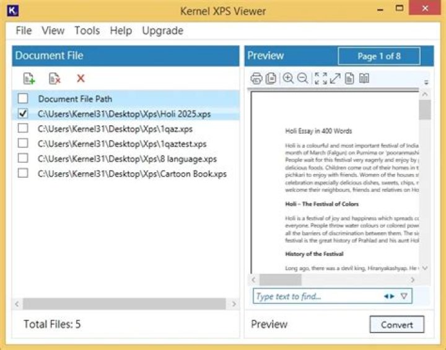Click Holi – The Festival of Colors heading
446x350 pixels.
point(321,204)
